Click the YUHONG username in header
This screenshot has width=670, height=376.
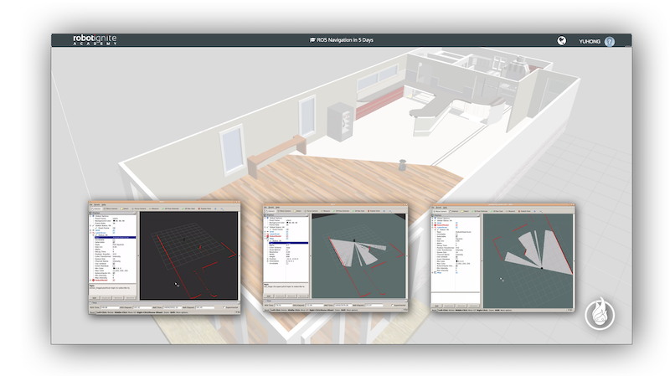tap(590, 41)
